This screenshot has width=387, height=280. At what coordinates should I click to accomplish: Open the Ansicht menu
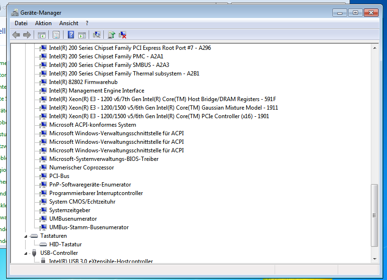click(x=69, y=23)
